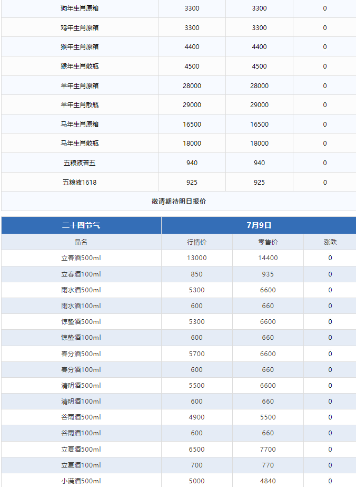The width and height of the screenshot is (356, 487).
Task: Select the 春分酒500ml product name
Action: (81, 354)
